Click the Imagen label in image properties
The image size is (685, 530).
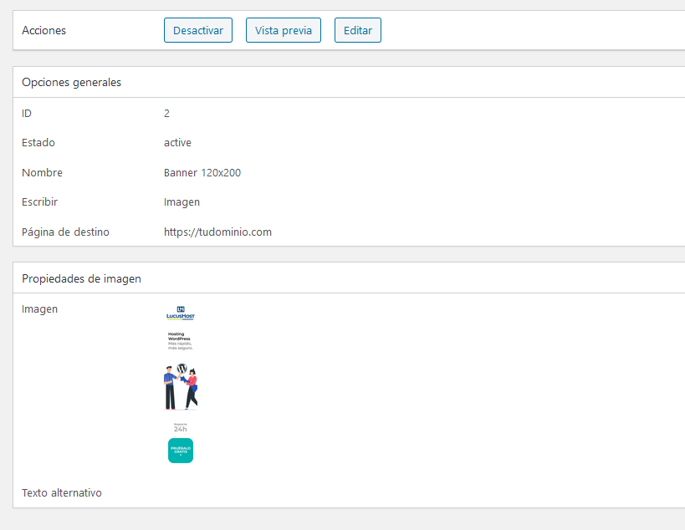[40, 309]
